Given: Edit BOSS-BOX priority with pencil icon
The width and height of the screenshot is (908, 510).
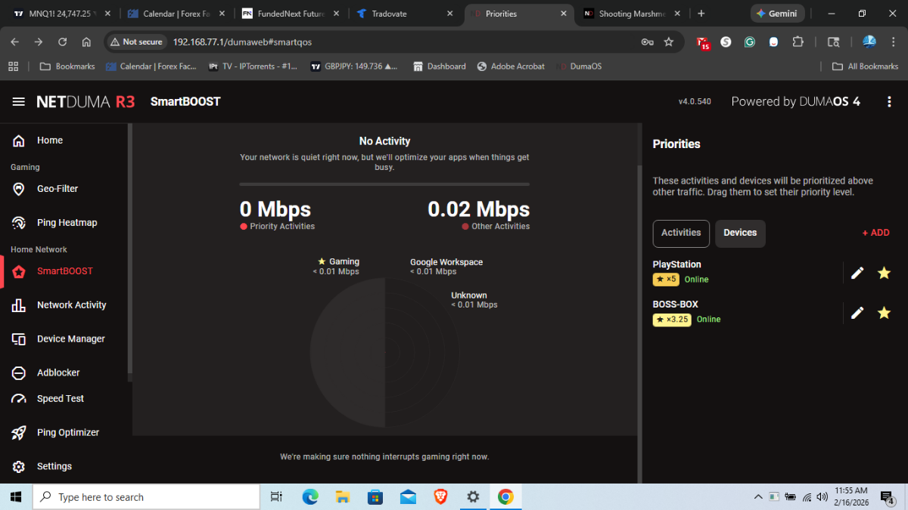Looking at the screenshot, I should [857, 313].
